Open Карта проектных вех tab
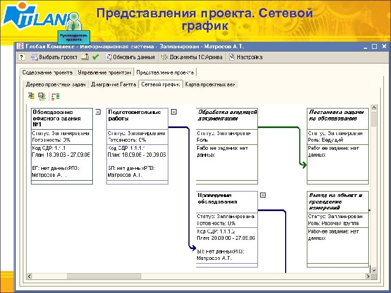This screenshot has height=293, width=391. (210, 85)
